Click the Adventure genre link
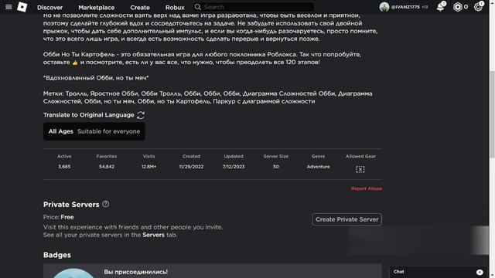 [x=318, y=167]
